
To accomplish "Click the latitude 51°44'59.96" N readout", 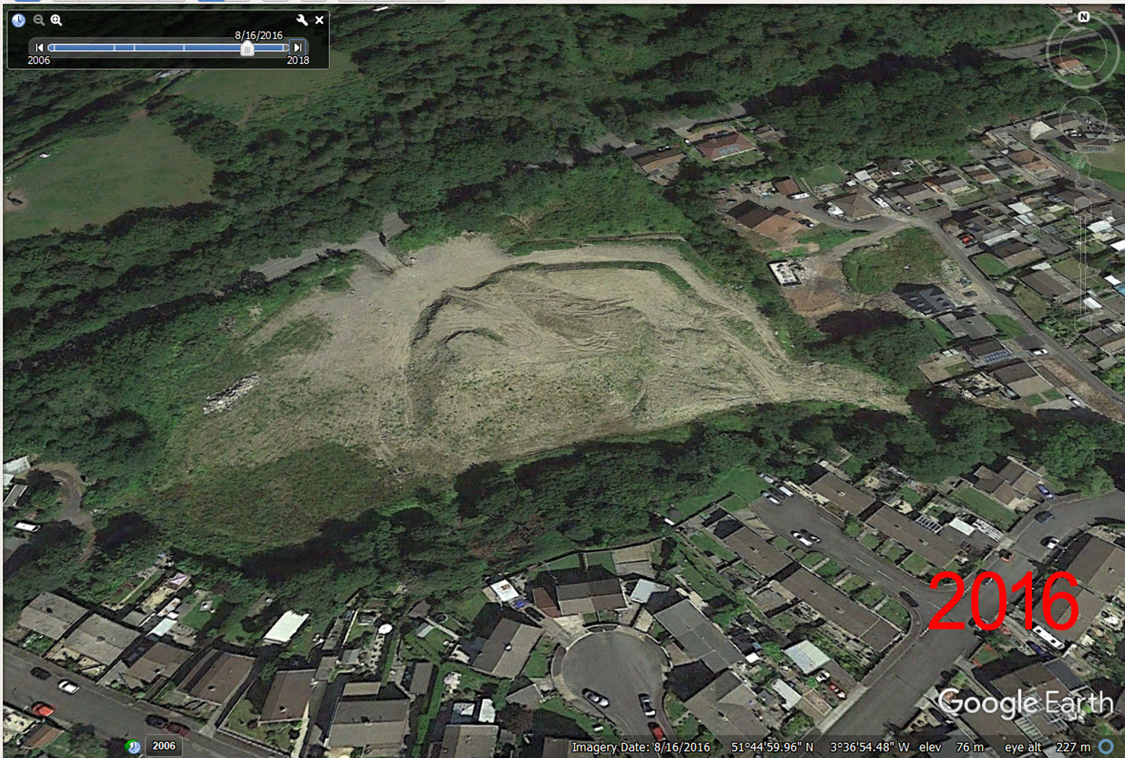I will (772, 748).
